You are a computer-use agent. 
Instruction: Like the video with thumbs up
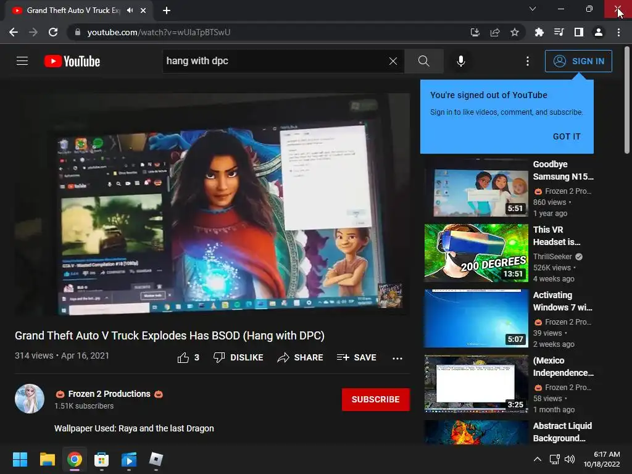click(x=188, y=357)
